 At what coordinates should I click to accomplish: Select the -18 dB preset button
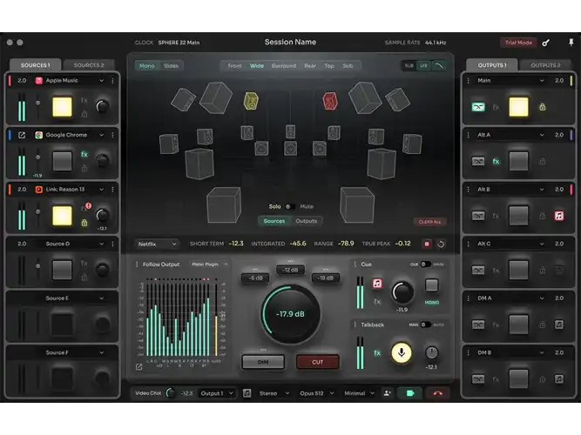[325, 278]
